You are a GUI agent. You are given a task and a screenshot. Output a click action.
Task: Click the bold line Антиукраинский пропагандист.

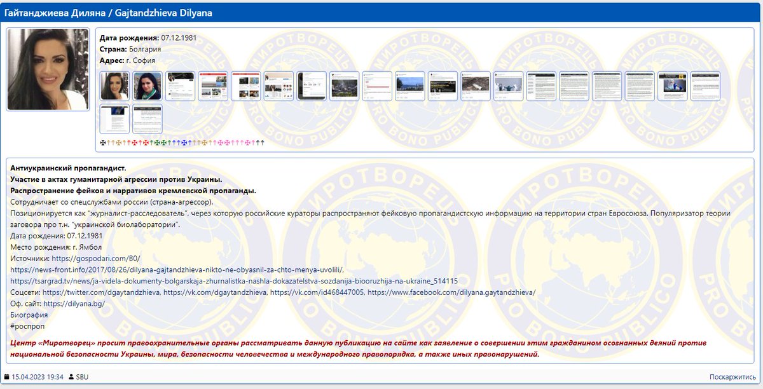click(x=69, y=168)
